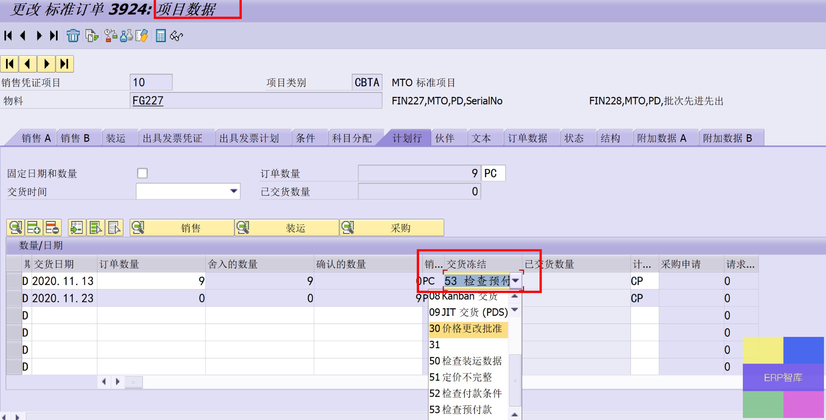Click the 物料 field containing FG227
Image resolution: width=826 pixels, height=420 pixels.
pos(256,101)
